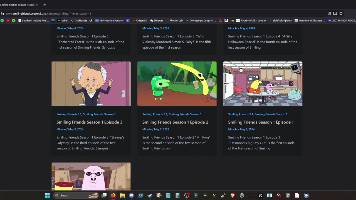Click the blue layered bookmark icon before cobalt
Viewport: 356px width, 200px height.
(53, 21)
